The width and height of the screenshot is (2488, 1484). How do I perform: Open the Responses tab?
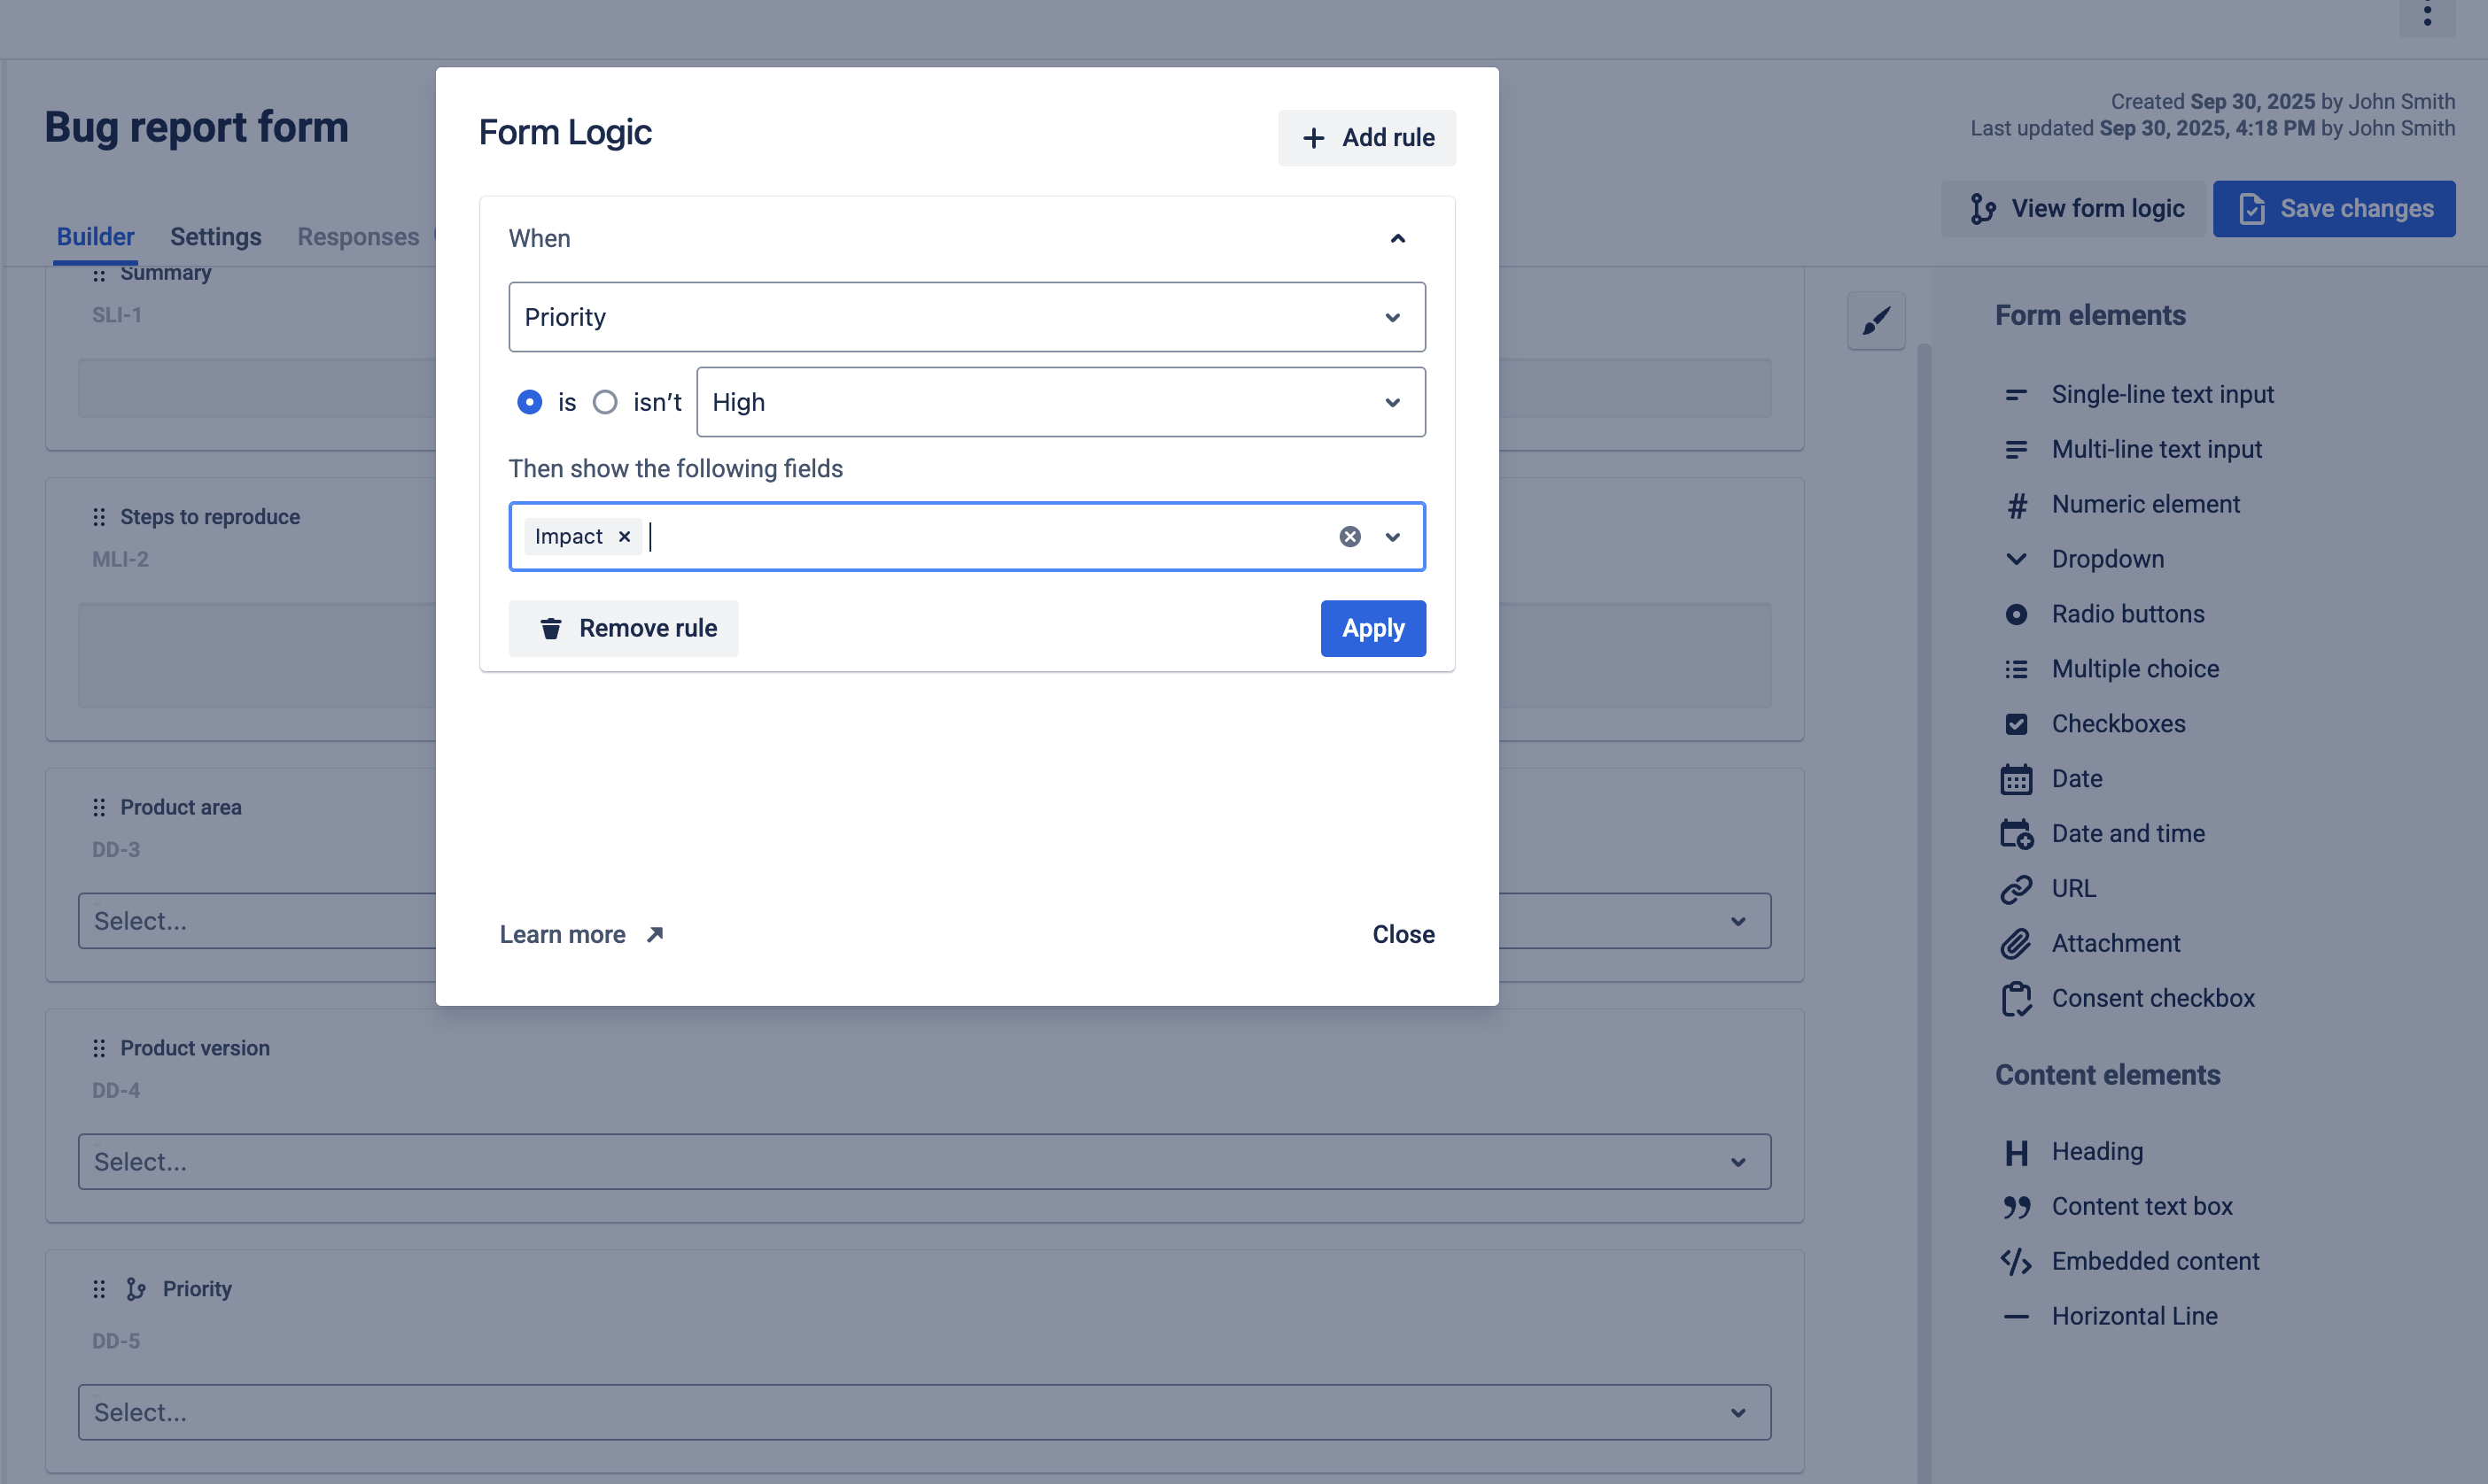[x=357, y=237]
